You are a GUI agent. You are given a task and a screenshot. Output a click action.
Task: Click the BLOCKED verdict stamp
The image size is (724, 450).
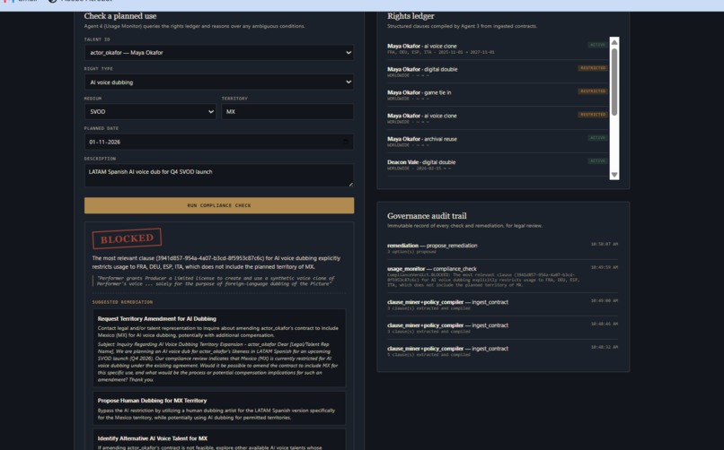tap(127, 238)
